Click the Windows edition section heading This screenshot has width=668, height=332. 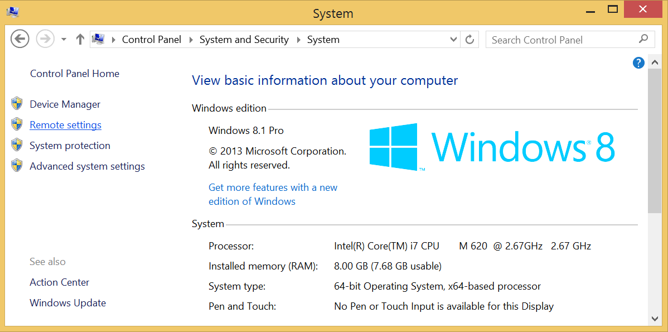point(229,108)
